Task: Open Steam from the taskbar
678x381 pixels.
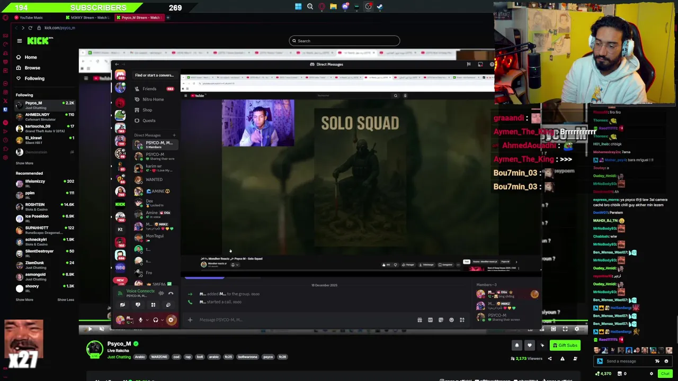Action: tap(380, 7)
